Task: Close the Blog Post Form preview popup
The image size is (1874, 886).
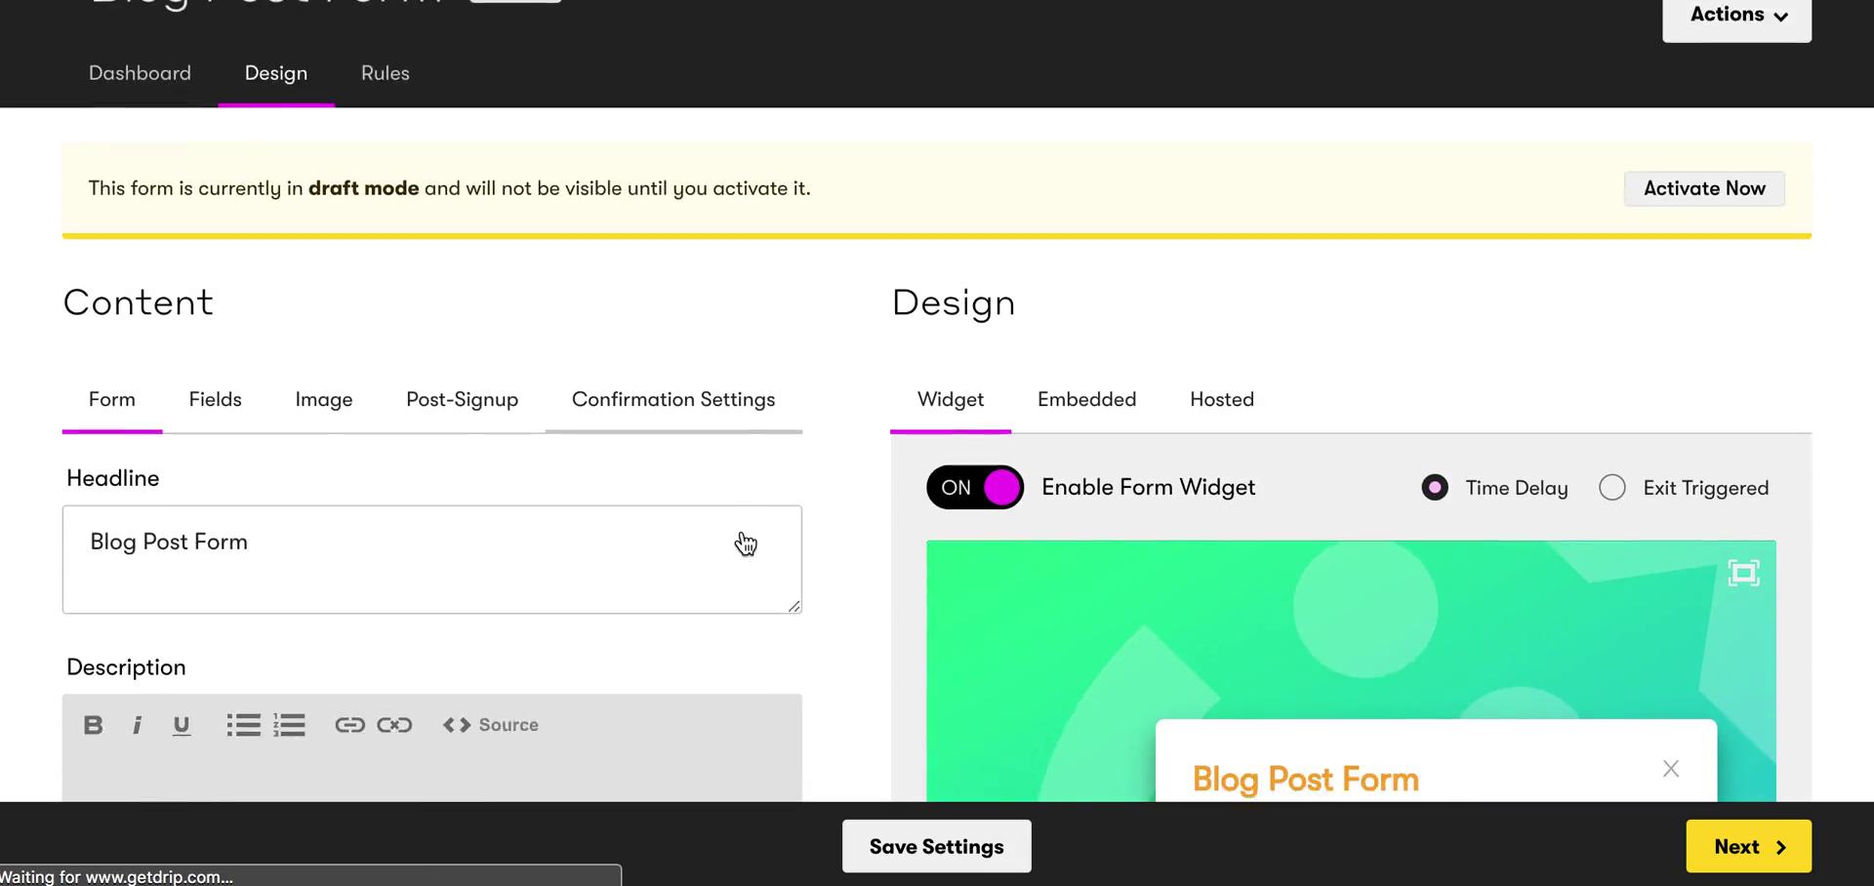Action: pyautogui.click(x=1671, y=769)
